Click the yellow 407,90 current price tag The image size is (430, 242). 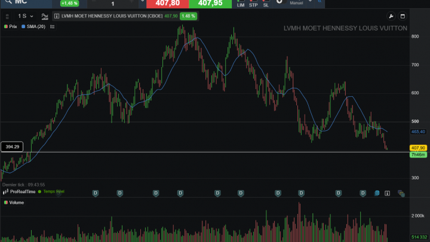tap(418, 148)
